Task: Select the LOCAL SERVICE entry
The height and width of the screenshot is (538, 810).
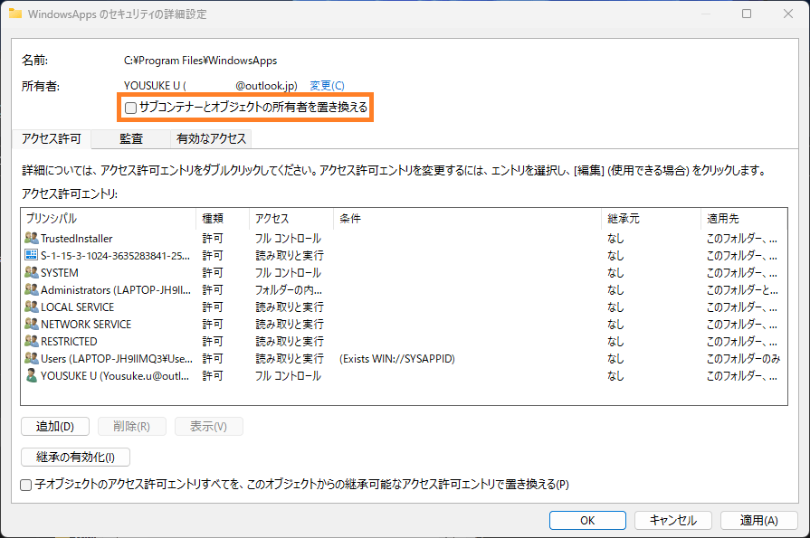Action: (404, 307)
